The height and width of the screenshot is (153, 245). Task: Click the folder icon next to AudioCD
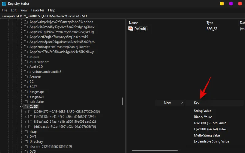26,67
